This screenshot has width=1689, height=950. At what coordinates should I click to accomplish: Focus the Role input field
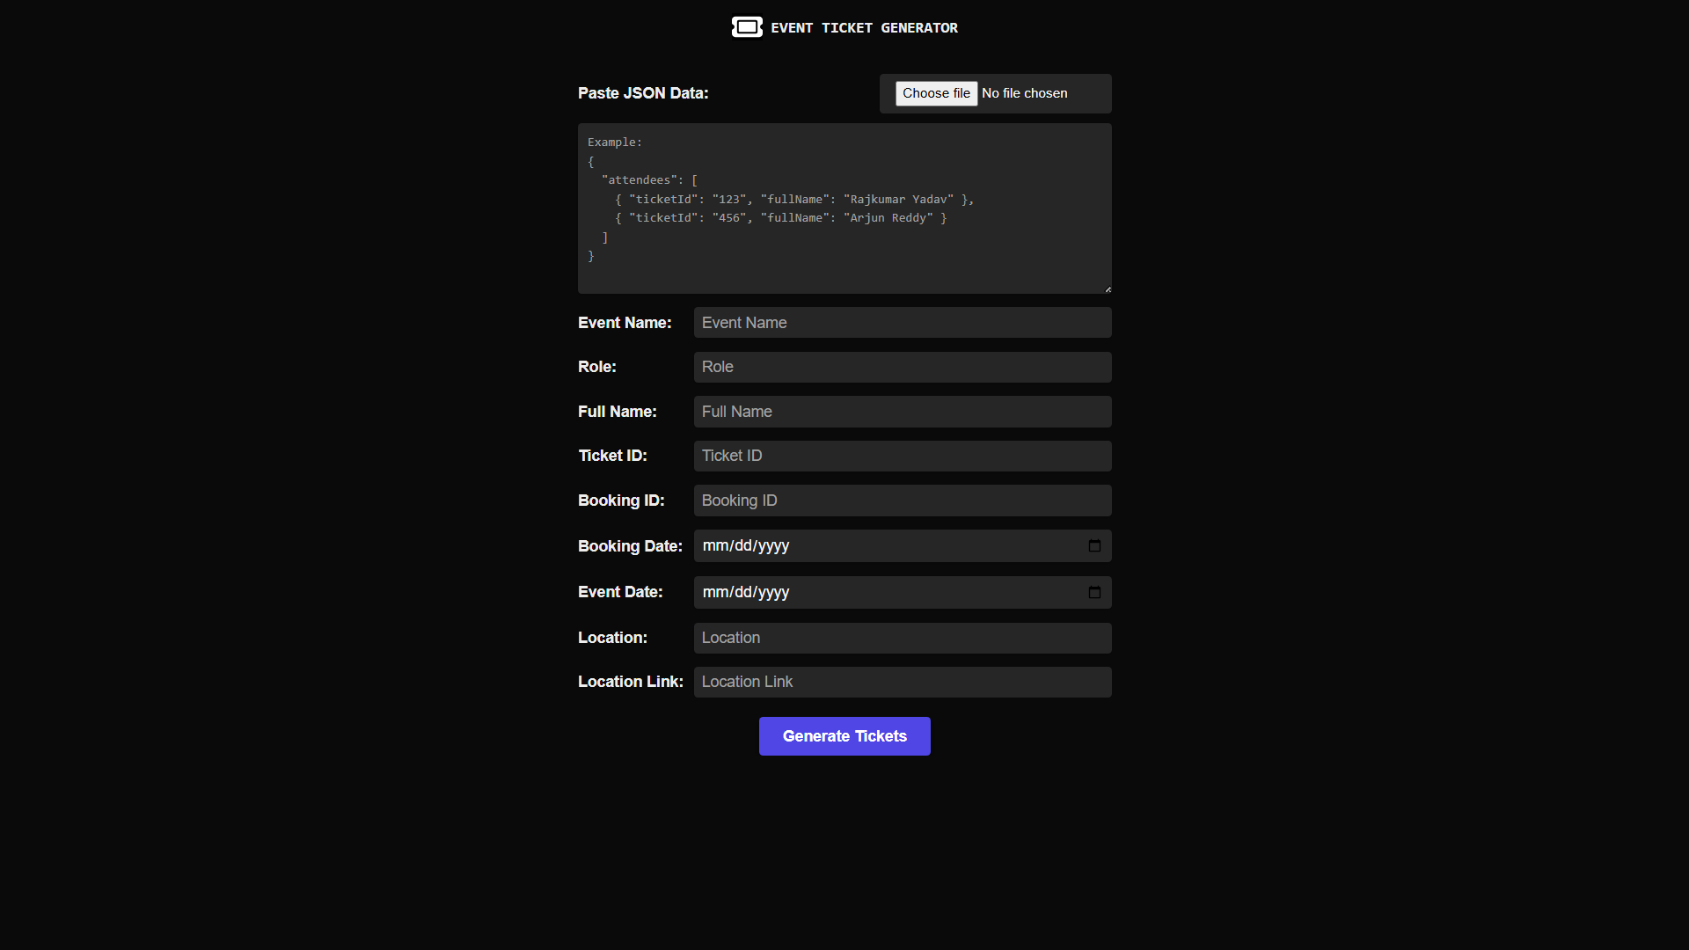pos(902,367)
